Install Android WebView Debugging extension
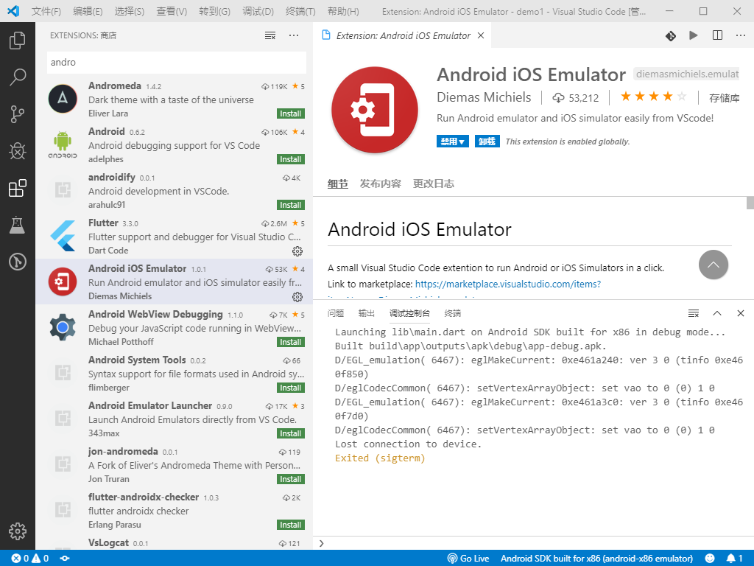Image resolution: width=754 pixels, height=566 pixels. (x=291, y=342)
